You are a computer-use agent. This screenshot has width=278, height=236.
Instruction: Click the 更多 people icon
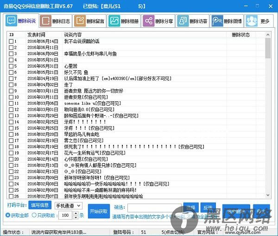coord(252,21)
